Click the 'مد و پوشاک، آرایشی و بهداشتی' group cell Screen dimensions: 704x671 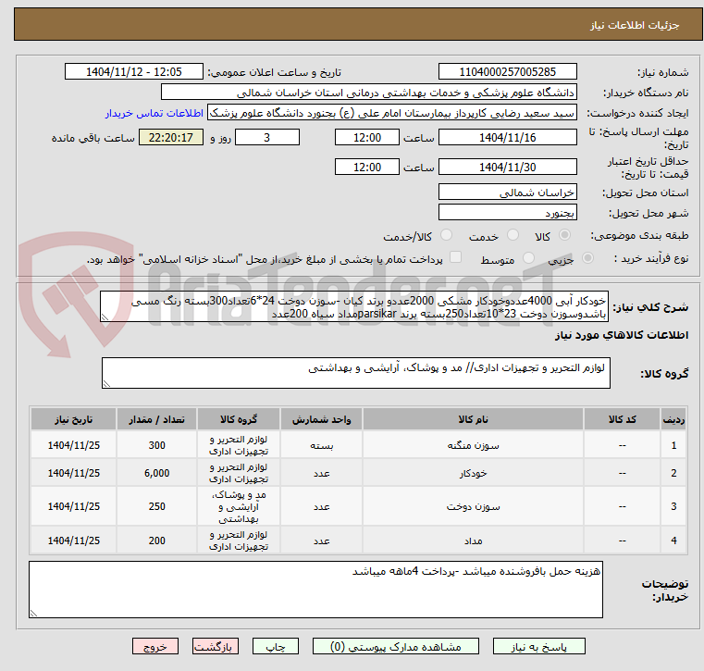[239, 506]
